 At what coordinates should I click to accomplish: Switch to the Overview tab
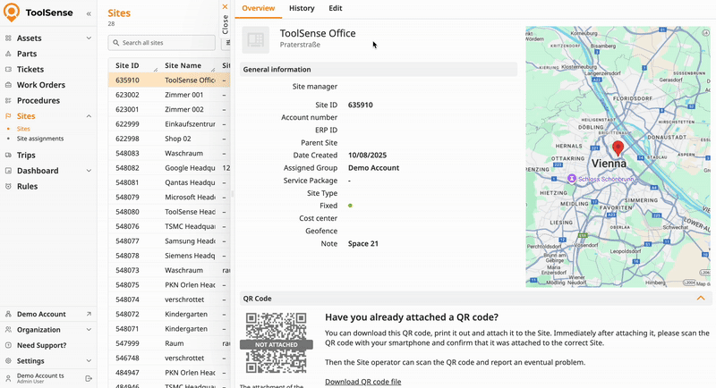[x=259, y=8]
